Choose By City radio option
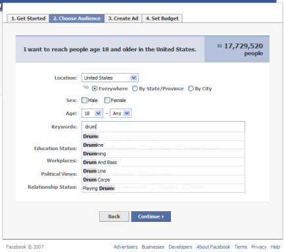The height and width of the screenshot is (252, 284). [191, 89]
